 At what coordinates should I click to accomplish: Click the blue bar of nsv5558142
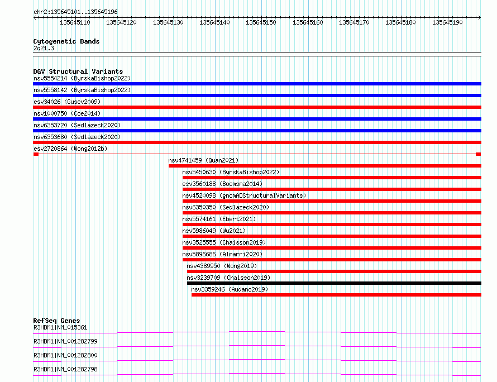tap(257, 95)
